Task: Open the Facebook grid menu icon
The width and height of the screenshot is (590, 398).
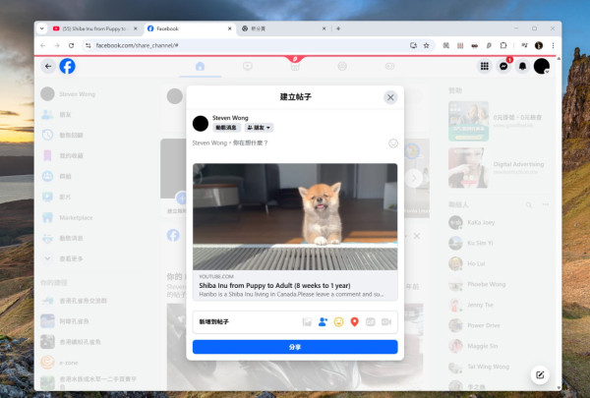Action: [485, 66]
